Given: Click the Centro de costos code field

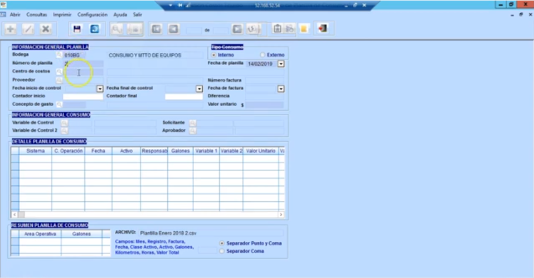Looking at the screenshot, I should pyautogui.click(x=84, y=72).
